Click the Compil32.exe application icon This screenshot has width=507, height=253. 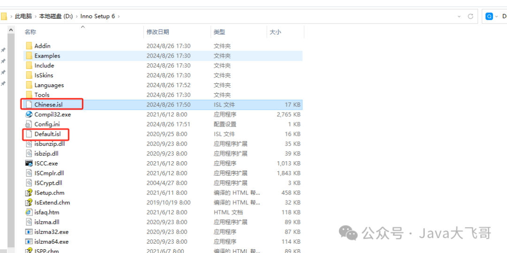coord(29,114)
